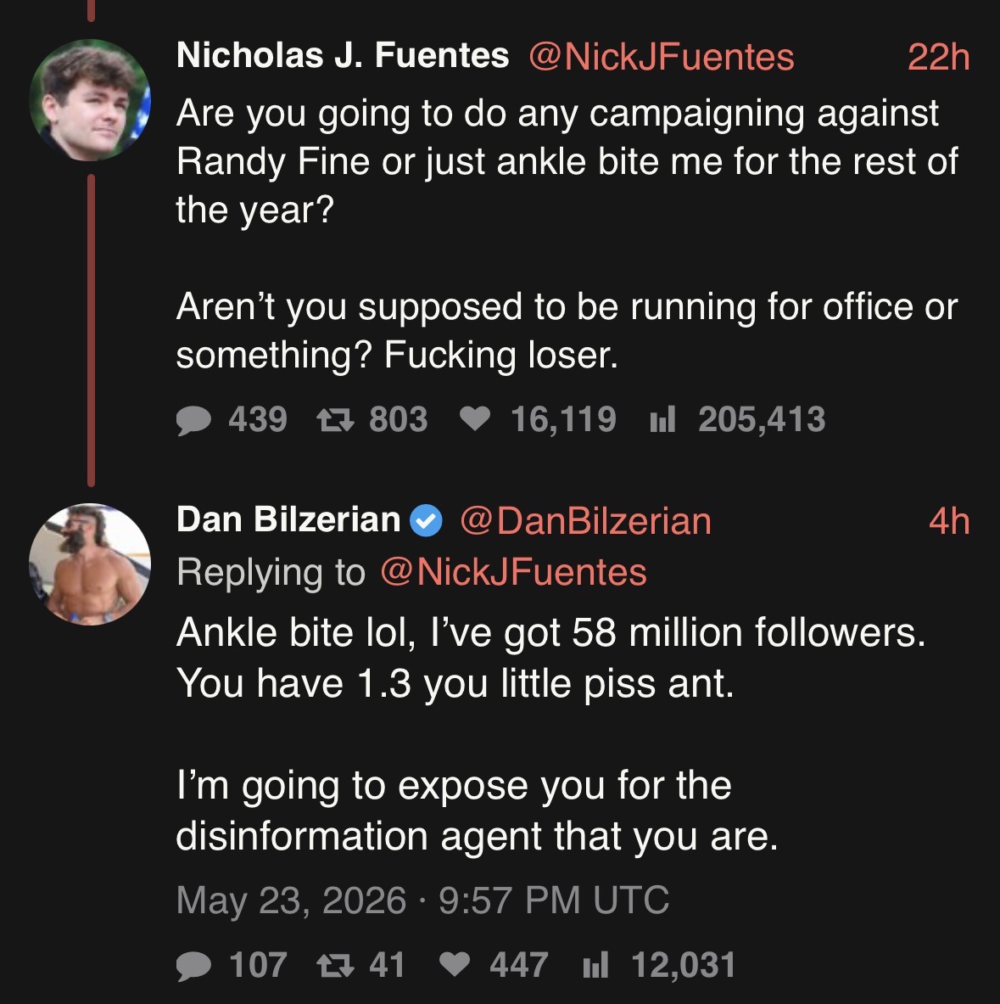Click Dan Bilzerian display name
This screenshot has height=1004, width=1000.
tap(288, 519)
